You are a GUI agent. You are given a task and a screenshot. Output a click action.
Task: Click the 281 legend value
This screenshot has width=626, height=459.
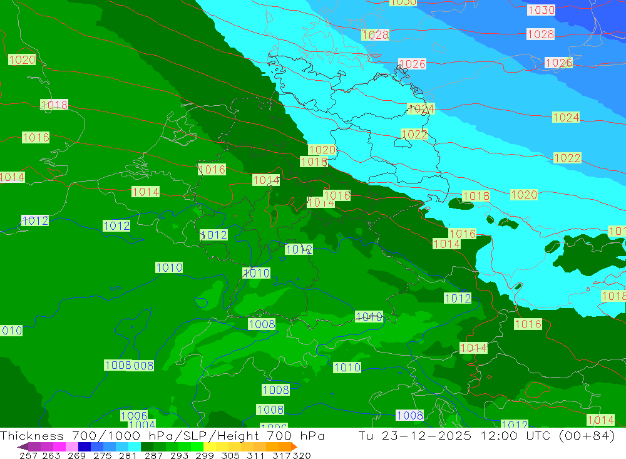pyautogui.click(x=128, y=455)
